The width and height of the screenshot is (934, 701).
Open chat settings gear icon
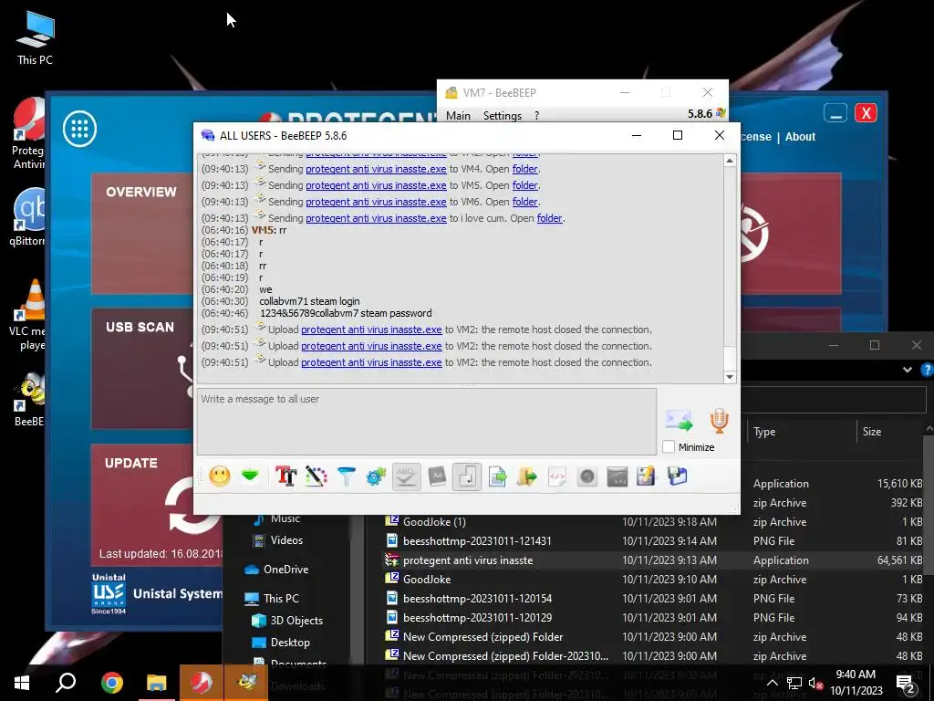(376, 476)
